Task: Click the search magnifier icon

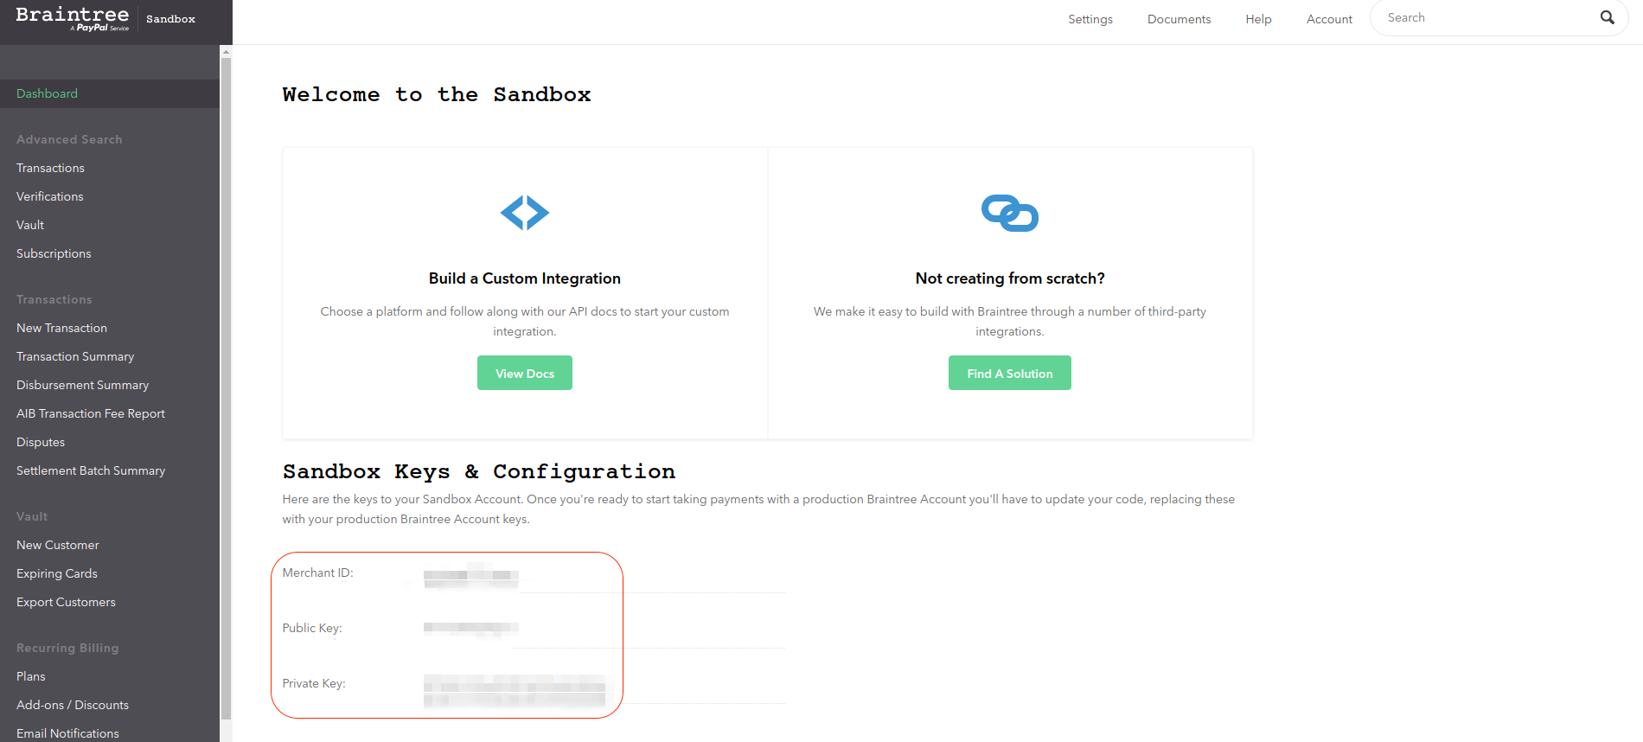Action: tap(1607, 17)
